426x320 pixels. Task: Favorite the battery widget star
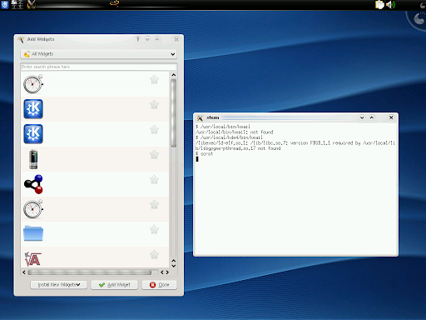coord(154,154)
